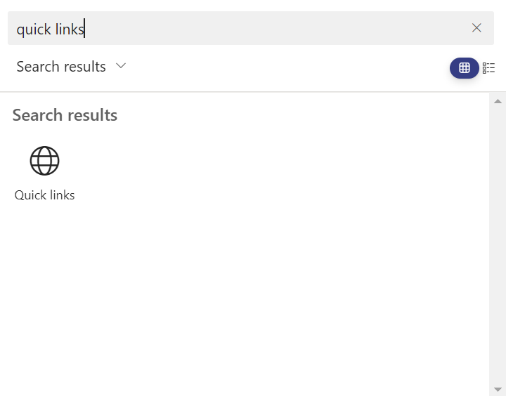
Task: Clear the search text with the X icon
Action: click(476, 28)
